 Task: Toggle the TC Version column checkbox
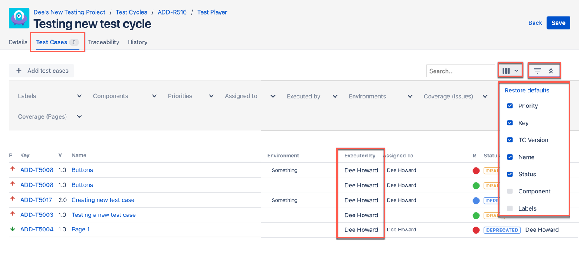click(510, 140)
